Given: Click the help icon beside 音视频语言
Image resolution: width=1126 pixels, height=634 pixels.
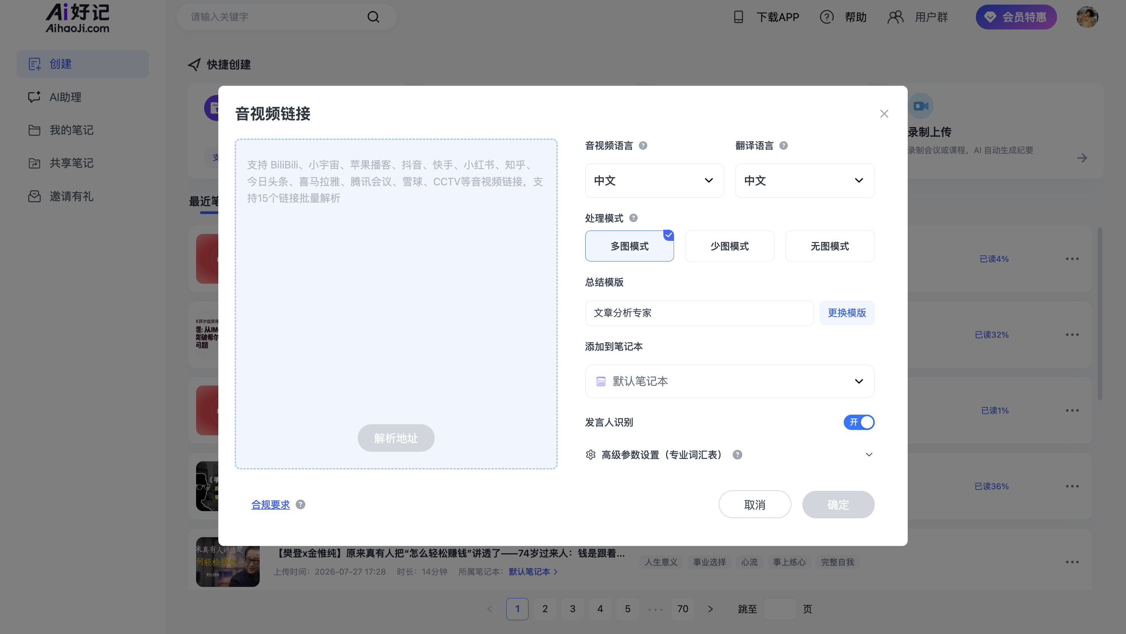Looking at the screenshot, I should click(643, 145).
